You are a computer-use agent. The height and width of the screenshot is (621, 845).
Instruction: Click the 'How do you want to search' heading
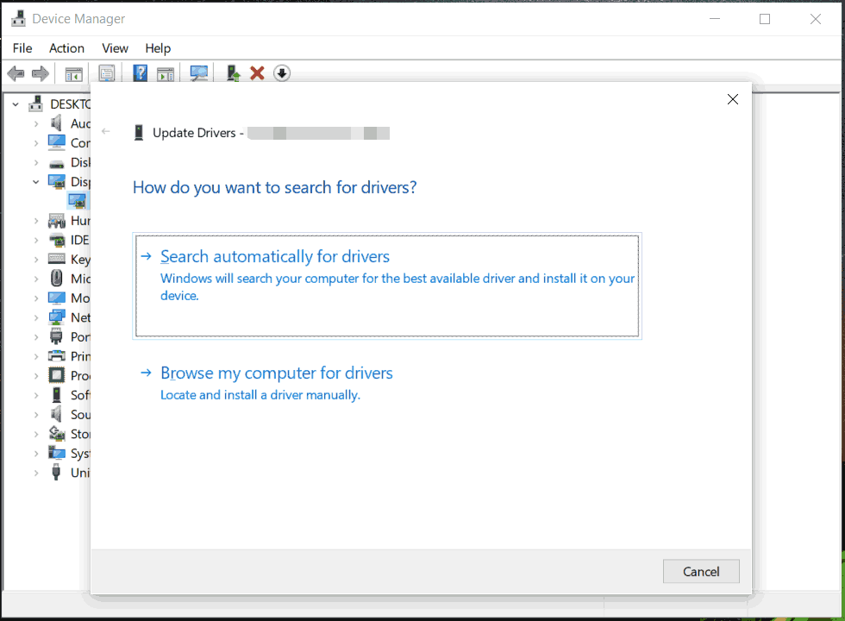pyautogui.click(x=275, y=188)
